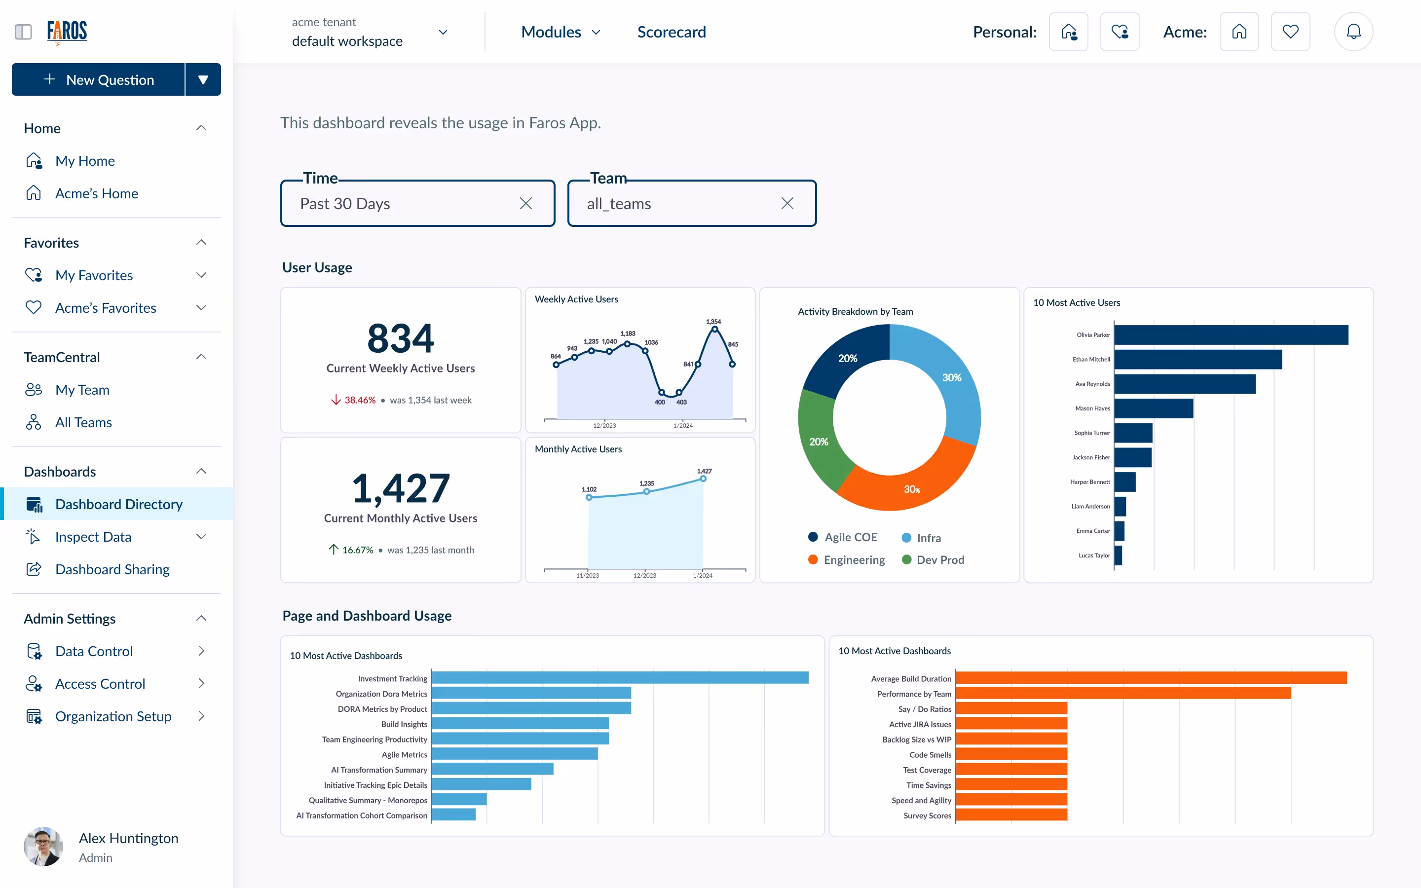Image resolution: width=1421 pixels, height=888 pixels.
Task: Open Acme favorites heart icon
Action: pos(1290,32)
